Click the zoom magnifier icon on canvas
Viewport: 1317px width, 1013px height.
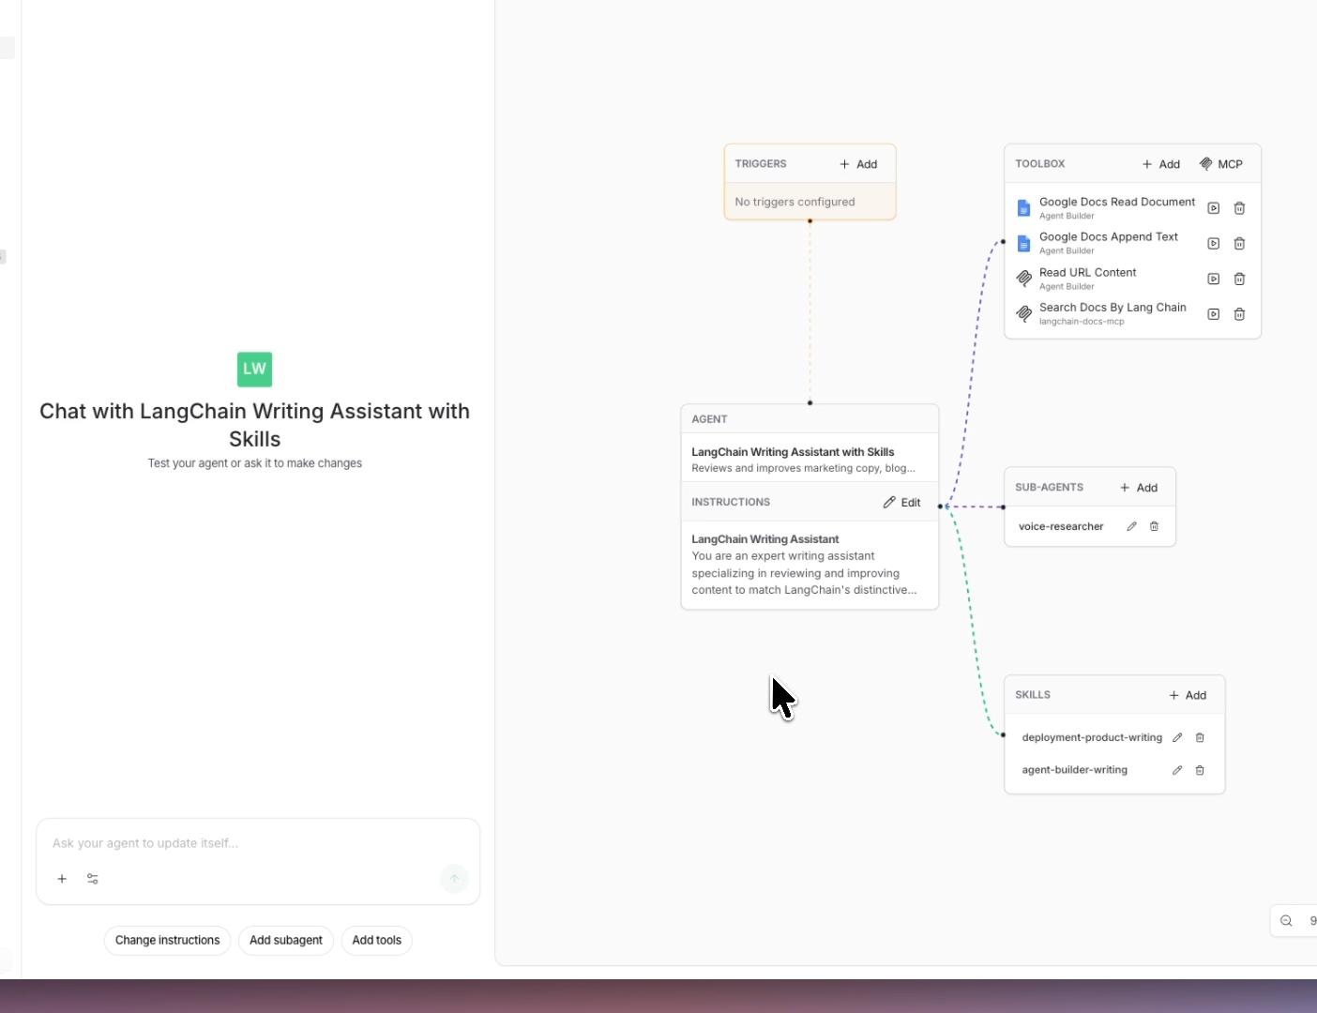click(1286, 921)
